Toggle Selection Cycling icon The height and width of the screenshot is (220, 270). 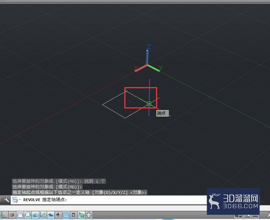81,215
